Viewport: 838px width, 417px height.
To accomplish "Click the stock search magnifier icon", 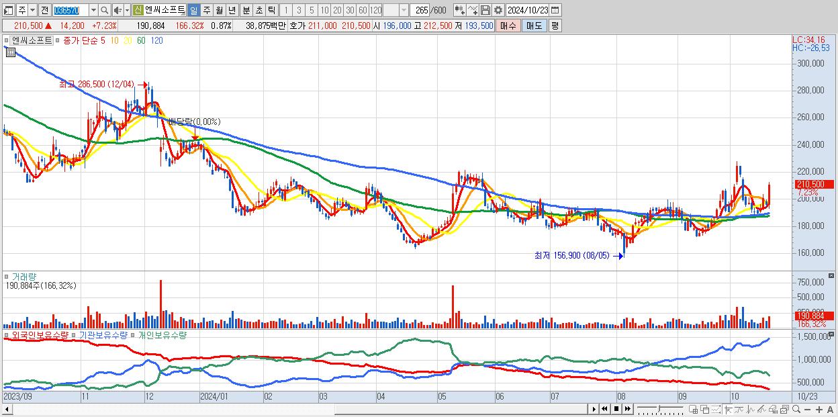I will [x=105, y=10].
